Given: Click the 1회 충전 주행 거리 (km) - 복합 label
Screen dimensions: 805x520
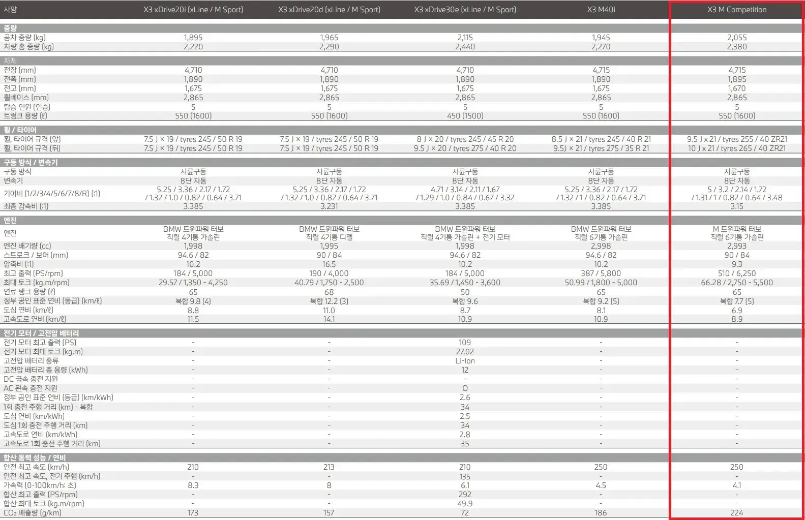Looking at the screenshot, I should pyautogui.click(x=48, y=407).
